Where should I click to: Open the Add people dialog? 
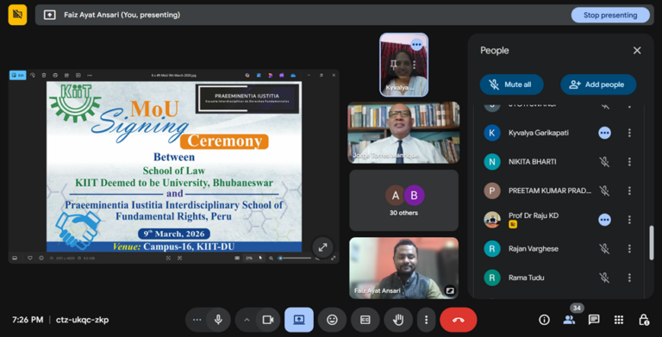pos(598,84)
